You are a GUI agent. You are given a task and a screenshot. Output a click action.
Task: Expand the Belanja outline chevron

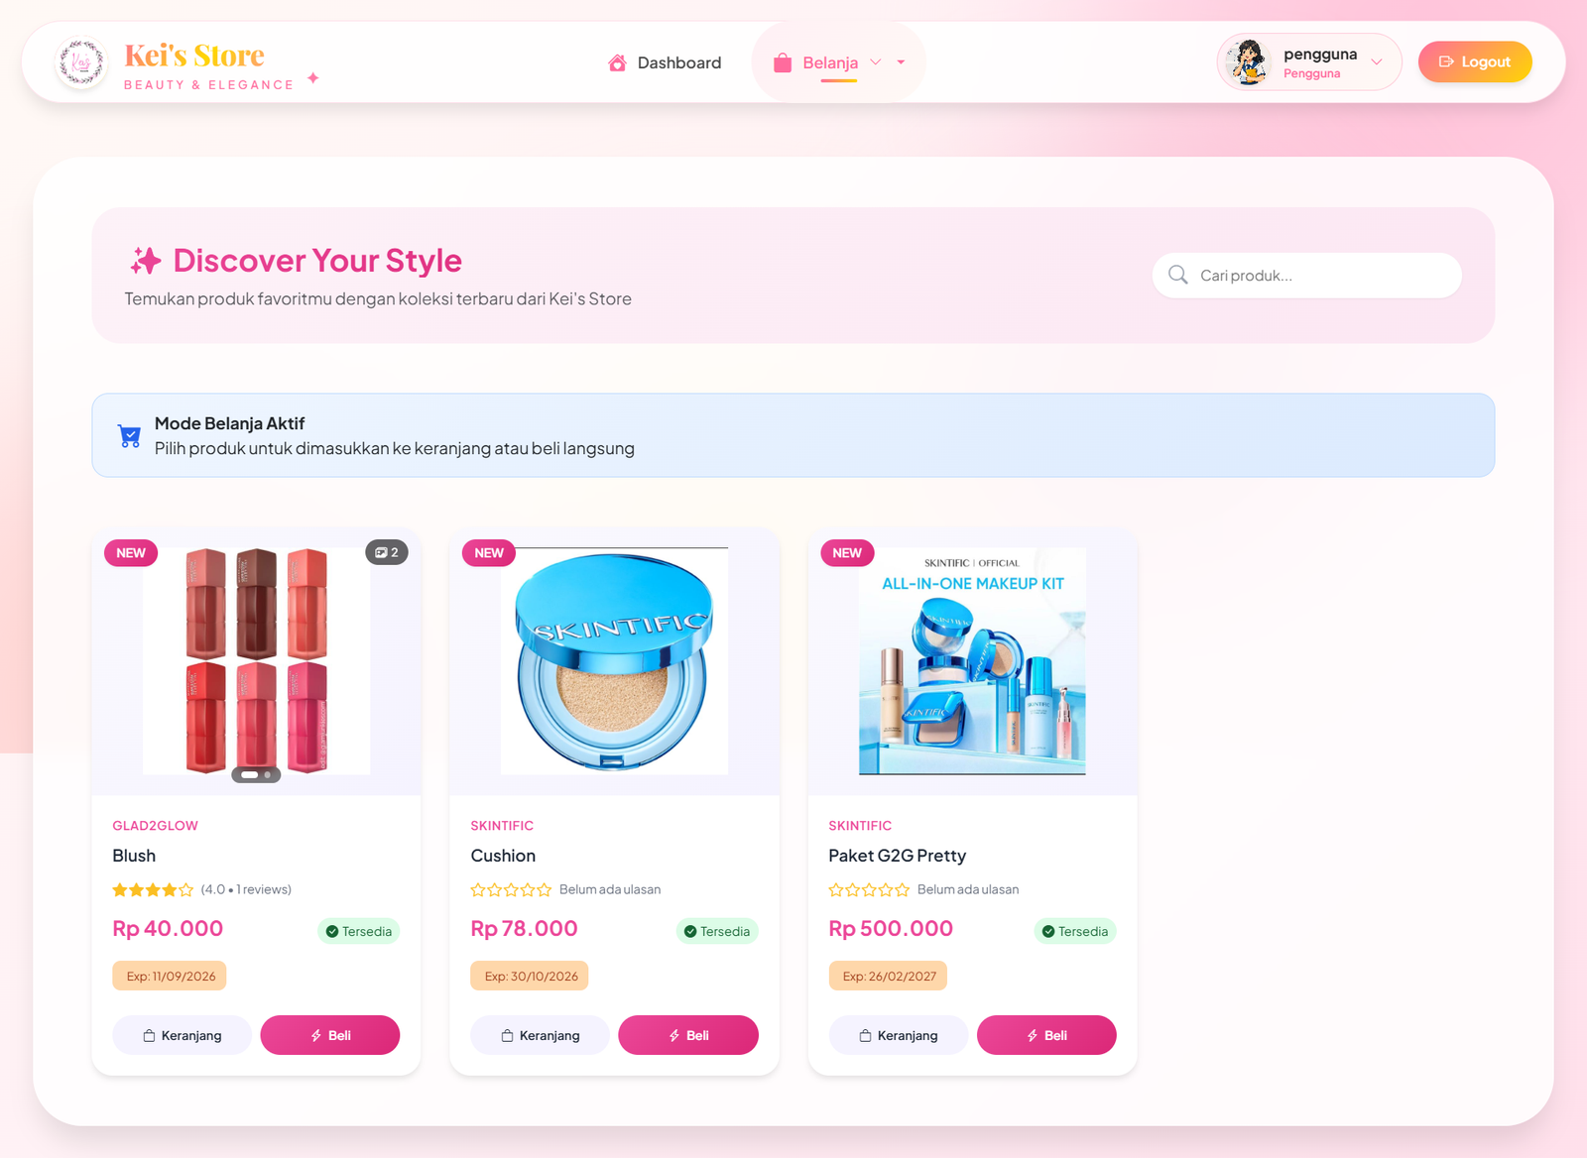point(876,62)
